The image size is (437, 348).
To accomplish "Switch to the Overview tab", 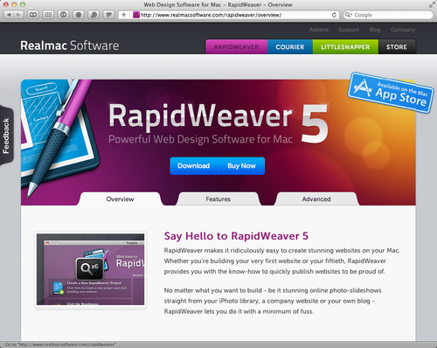I will [120, 199].
